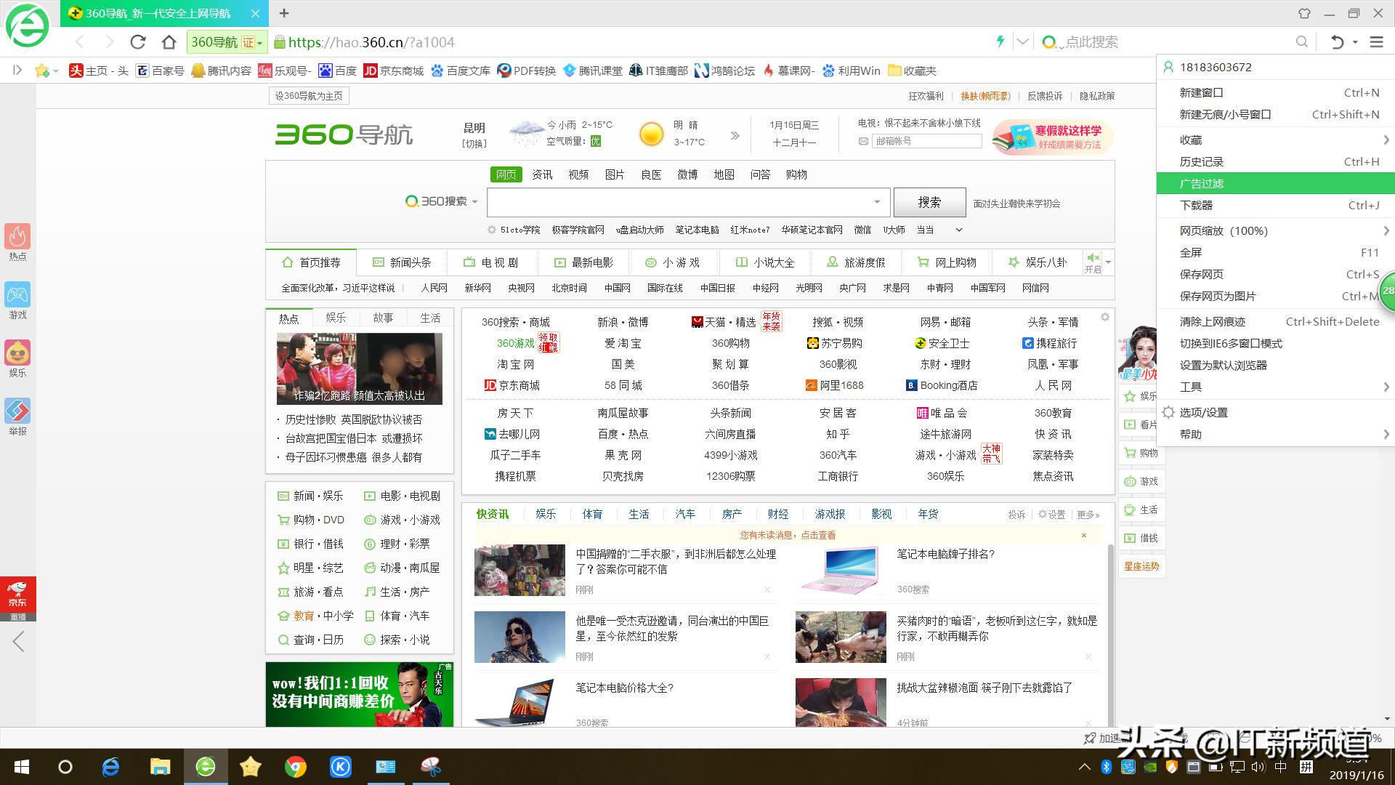Select 广告过滤 from the open menu
1395x785 pixels.
pyautogui.click(x=1201, y=183)
